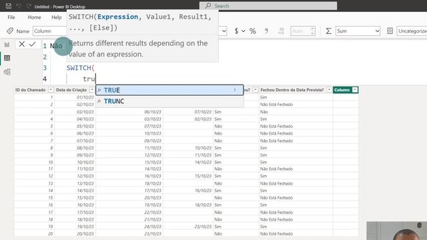Click the ID cell with value 20
This screenshot has height=240, width=427.
click(x=51, y=234)
